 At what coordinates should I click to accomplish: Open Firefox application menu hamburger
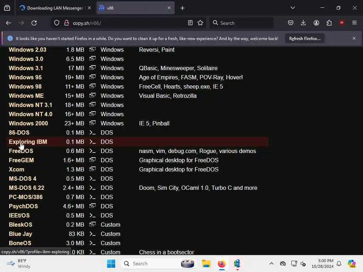354,23
